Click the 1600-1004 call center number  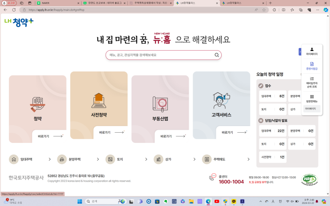231,182
